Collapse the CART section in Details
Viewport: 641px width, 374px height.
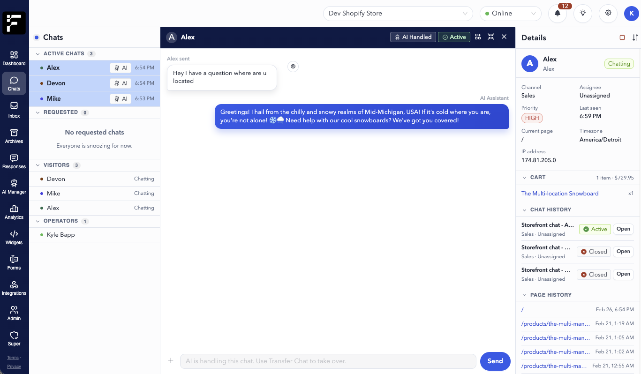pos(525,178)
